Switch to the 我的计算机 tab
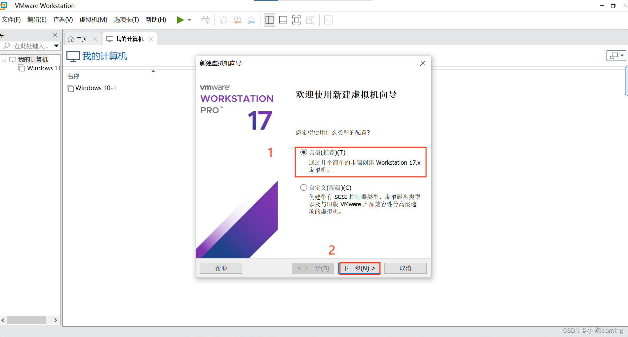This screenshot has width=628, height=337. pyautogui.click(x=130, y=39)
